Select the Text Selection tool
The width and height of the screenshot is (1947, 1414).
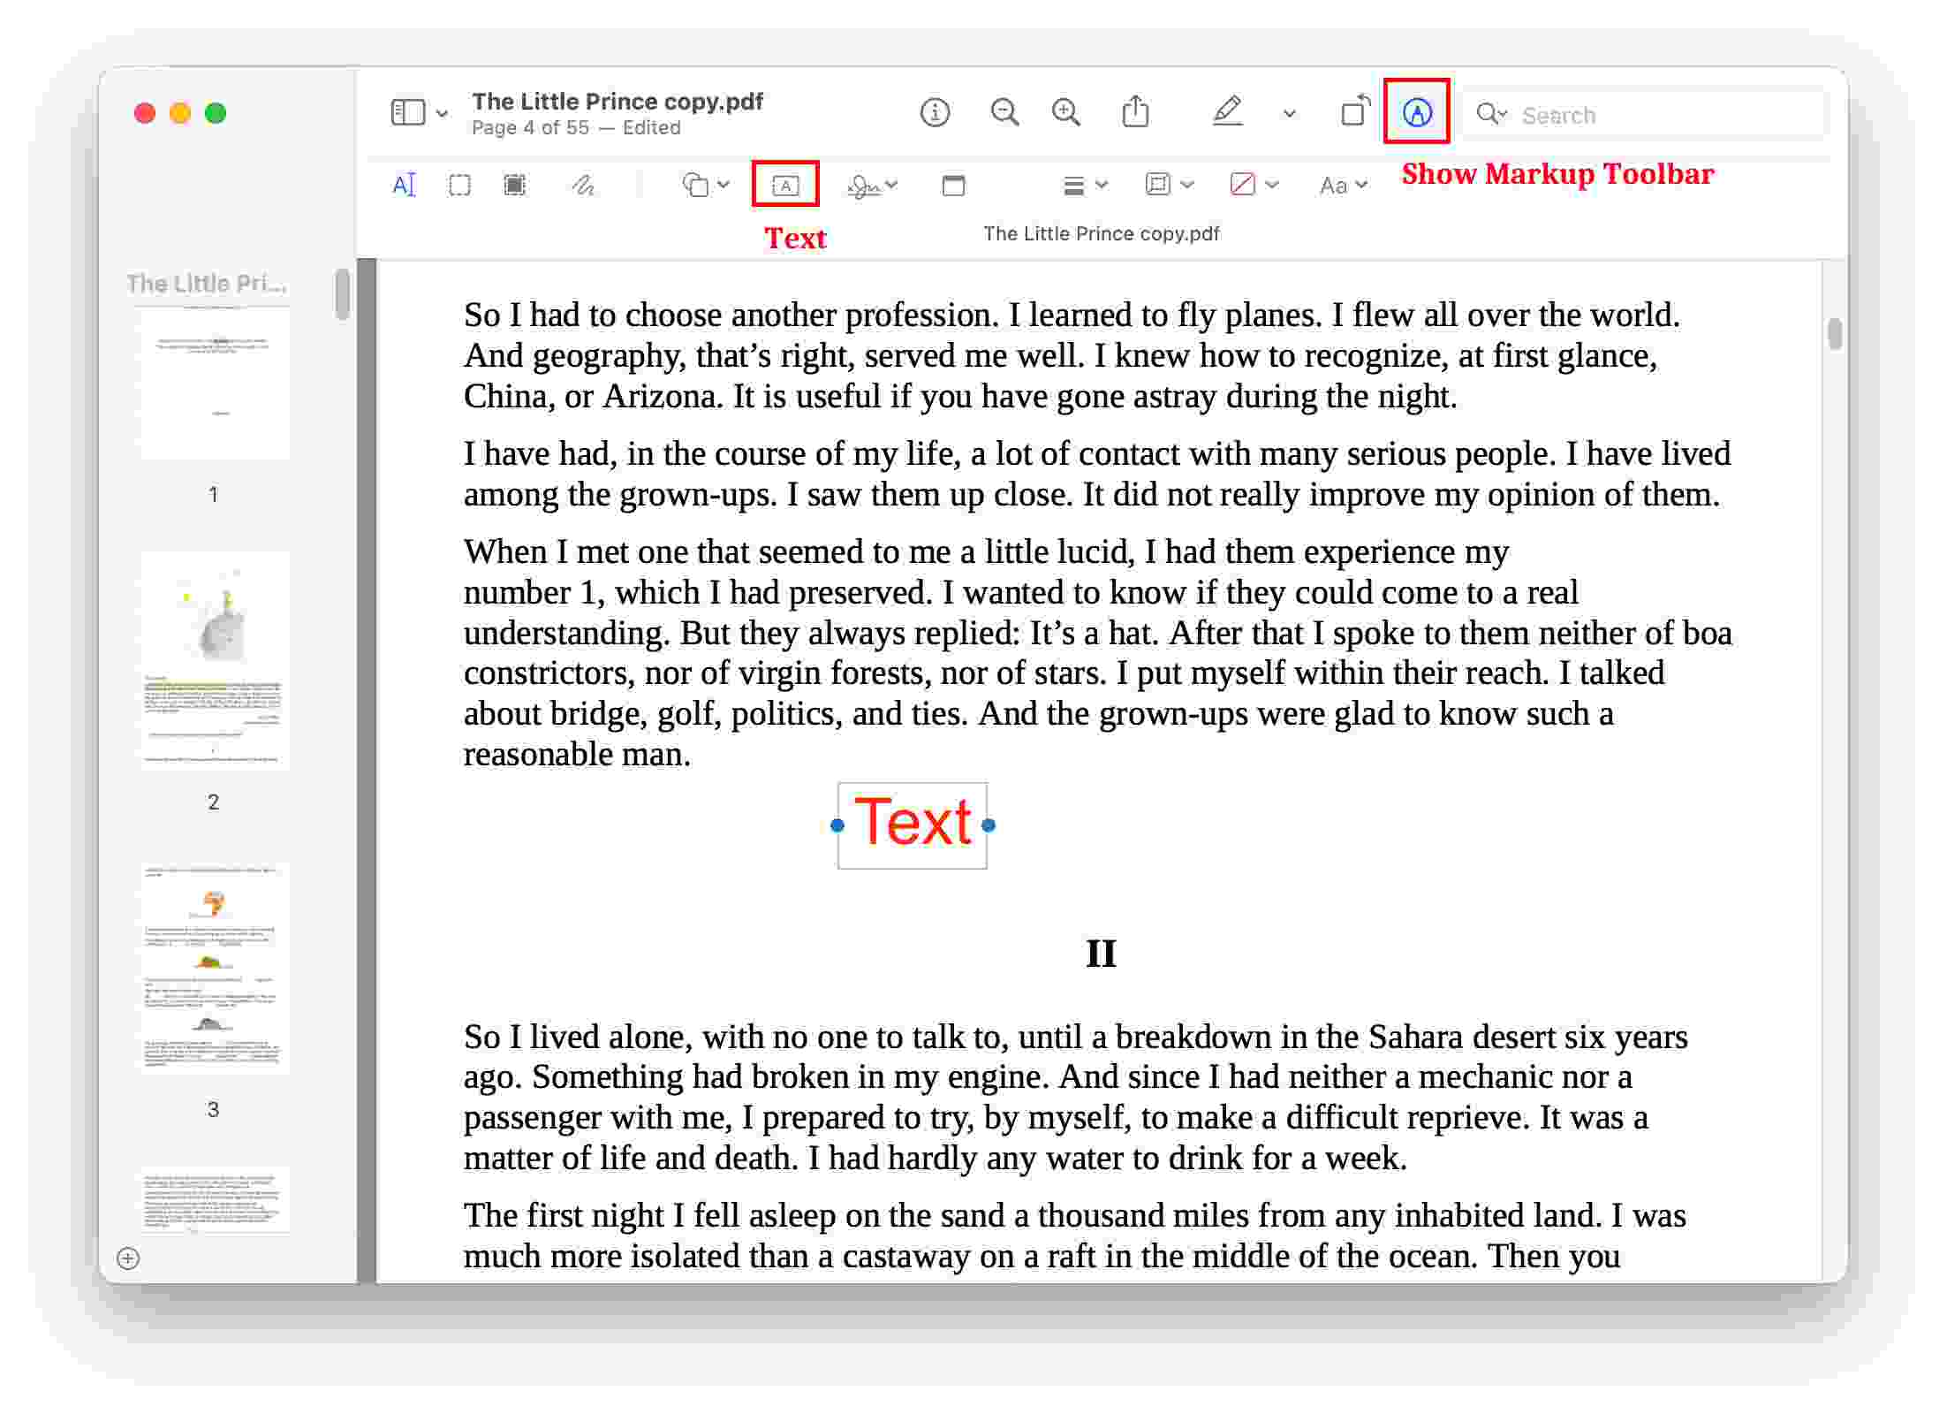405,184
